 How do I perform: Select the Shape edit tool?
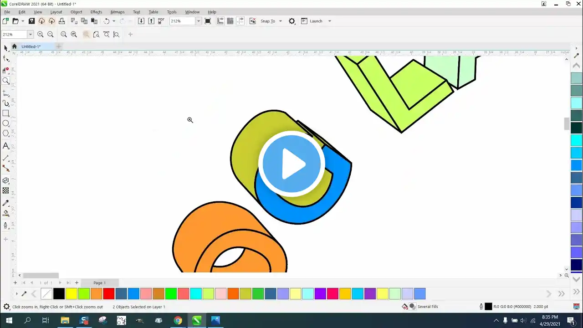tap(6, 59)
